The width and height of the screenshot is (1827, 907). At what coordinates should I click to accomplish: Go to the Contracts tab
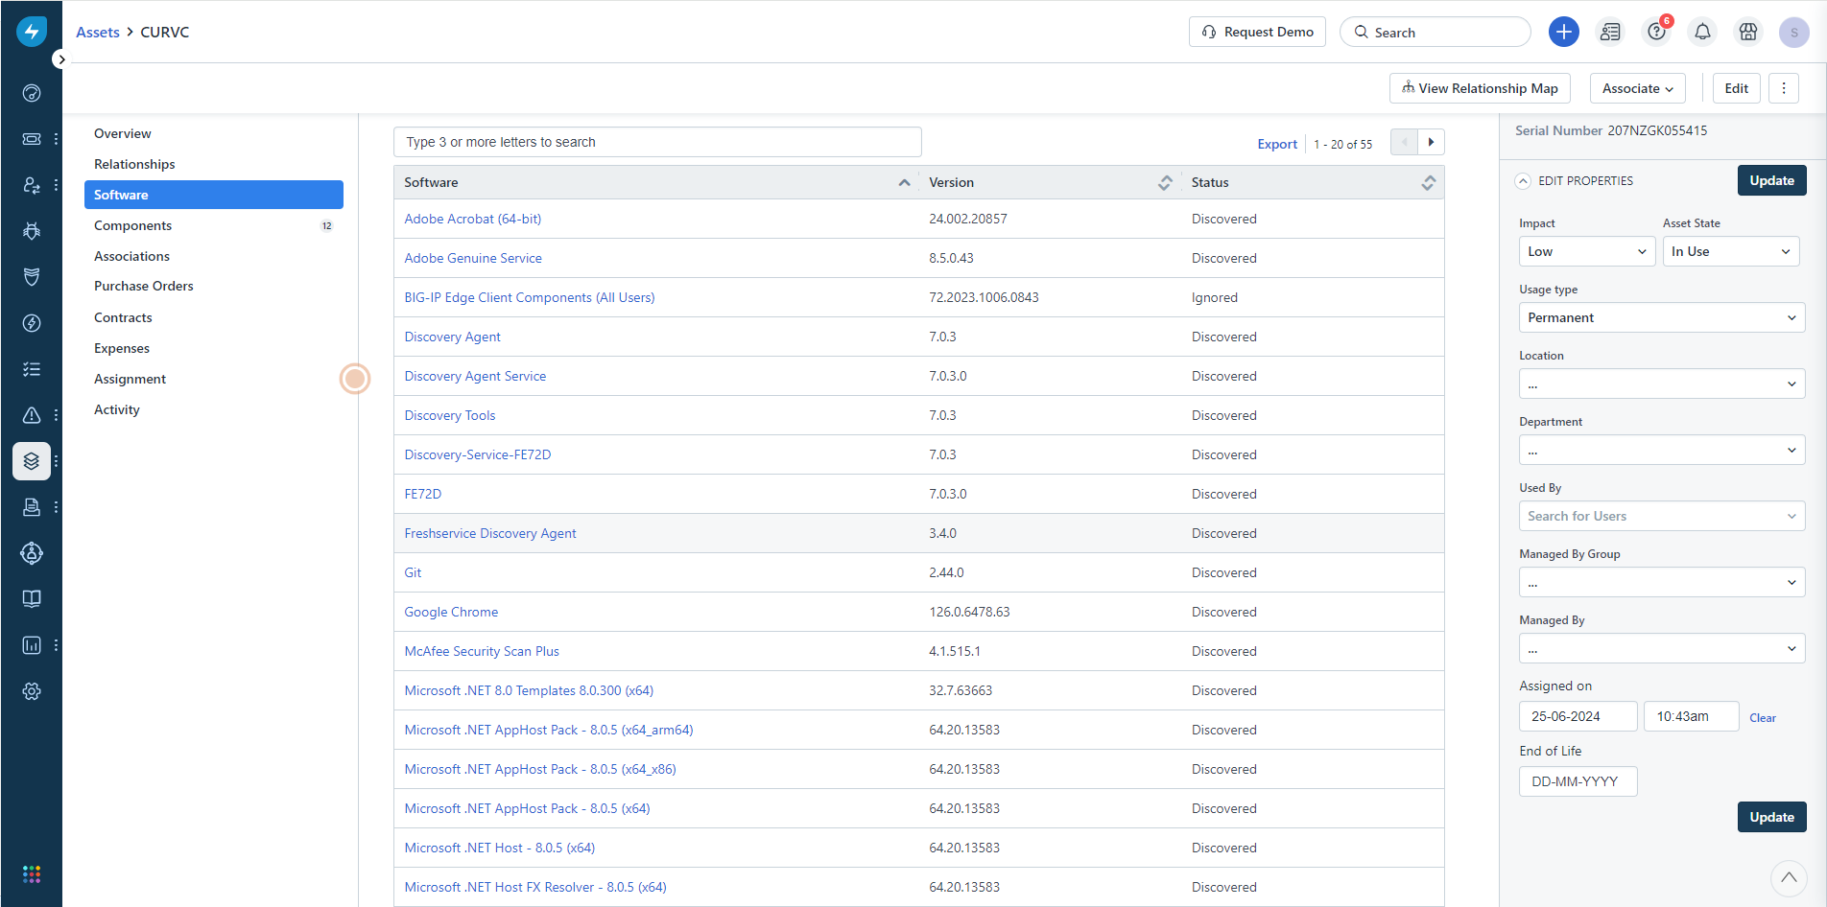click(214, 317)
